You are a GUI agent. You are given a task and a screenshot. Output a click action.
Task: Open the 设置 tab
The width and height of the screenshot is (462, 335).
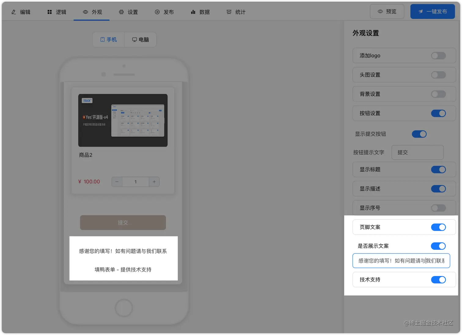[128, 12]
